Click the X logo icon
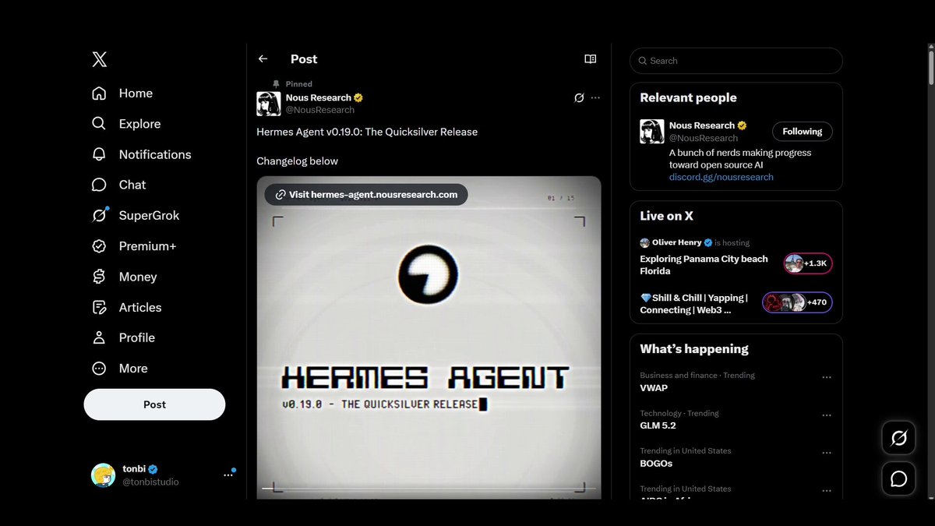935x526 pixels. point(100,59)
